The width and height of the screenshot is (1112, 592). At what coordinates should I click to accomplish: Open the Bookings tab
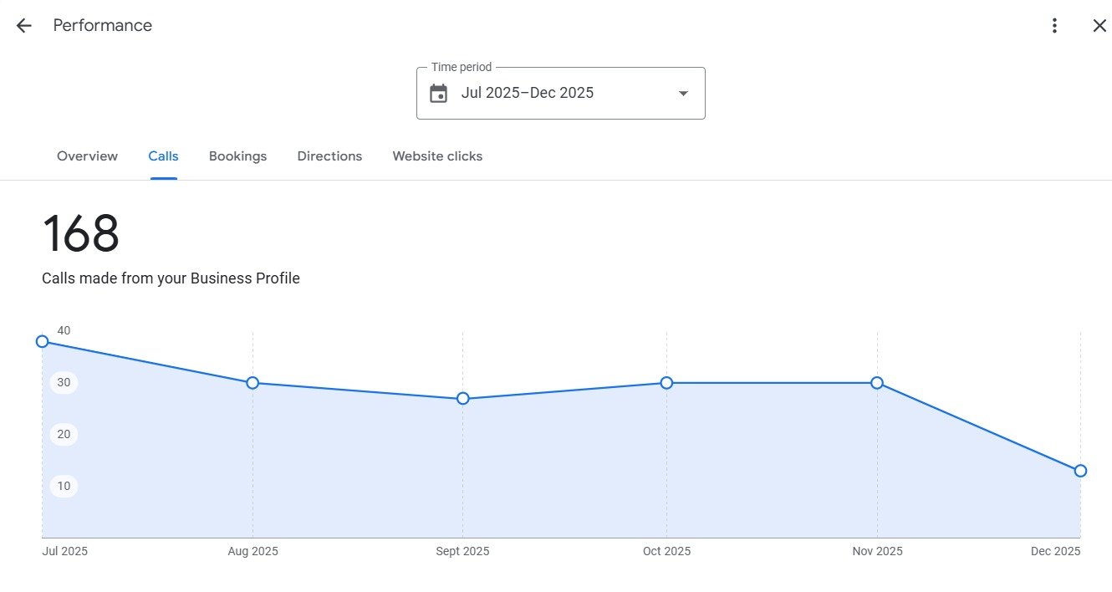(x=237, y=156)
